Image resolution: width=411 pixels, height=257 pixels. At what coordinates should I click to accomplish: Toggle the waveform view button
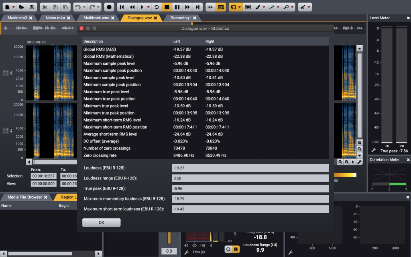tap(210, 7)
